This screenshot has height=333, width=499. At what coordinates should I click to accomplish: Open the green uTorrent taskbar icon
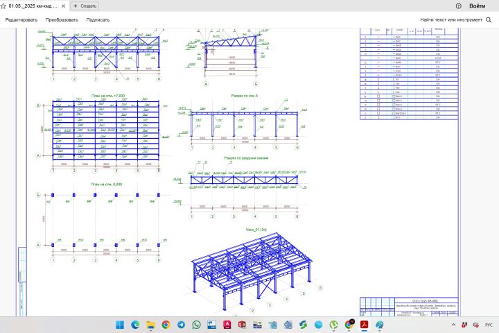[x=333, y=325]
